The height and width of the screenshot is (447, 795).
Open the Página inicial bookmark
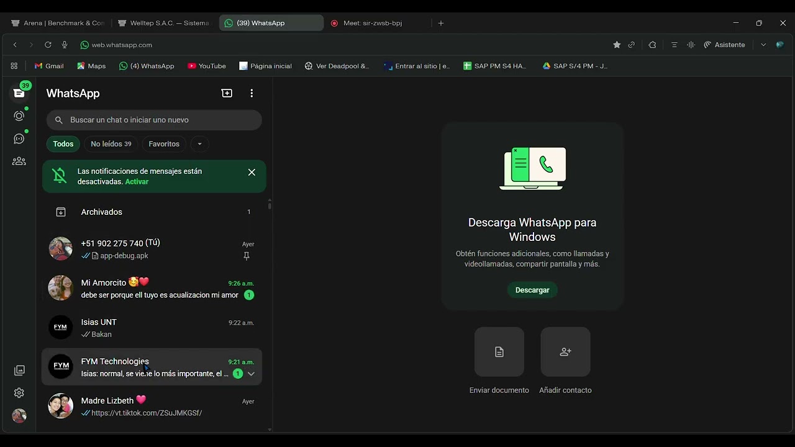[265, 66]
